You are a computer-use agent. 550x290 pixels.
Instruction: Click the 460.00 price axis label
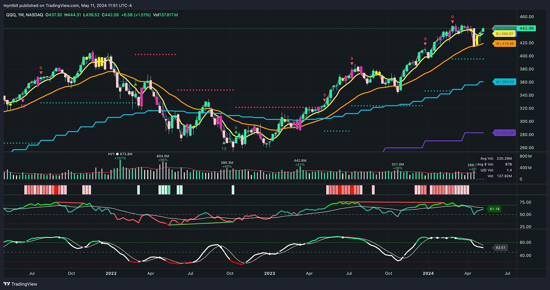click(527, 17)
